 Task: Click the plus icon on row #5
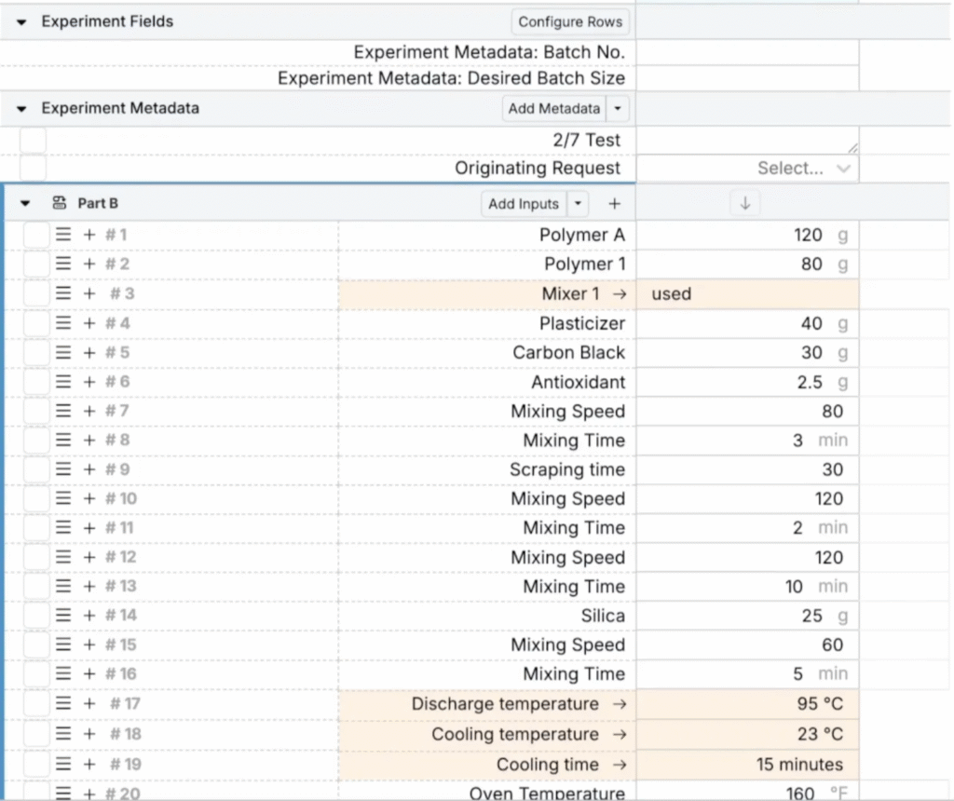click(89, 353)
